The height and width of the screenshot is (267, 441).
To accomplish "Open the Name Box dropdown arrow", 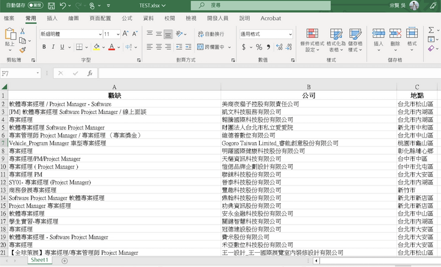I will point(37,73).
